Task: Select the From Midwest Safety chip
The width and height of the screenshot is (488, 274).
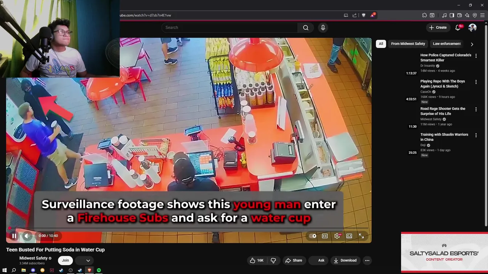Action: coord(408,44)
